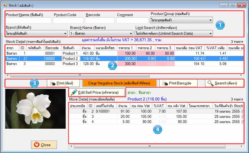The image size is (249, 153).
Task: Click the orchid product image thumbnail
Action: click(x=35, y=109)
